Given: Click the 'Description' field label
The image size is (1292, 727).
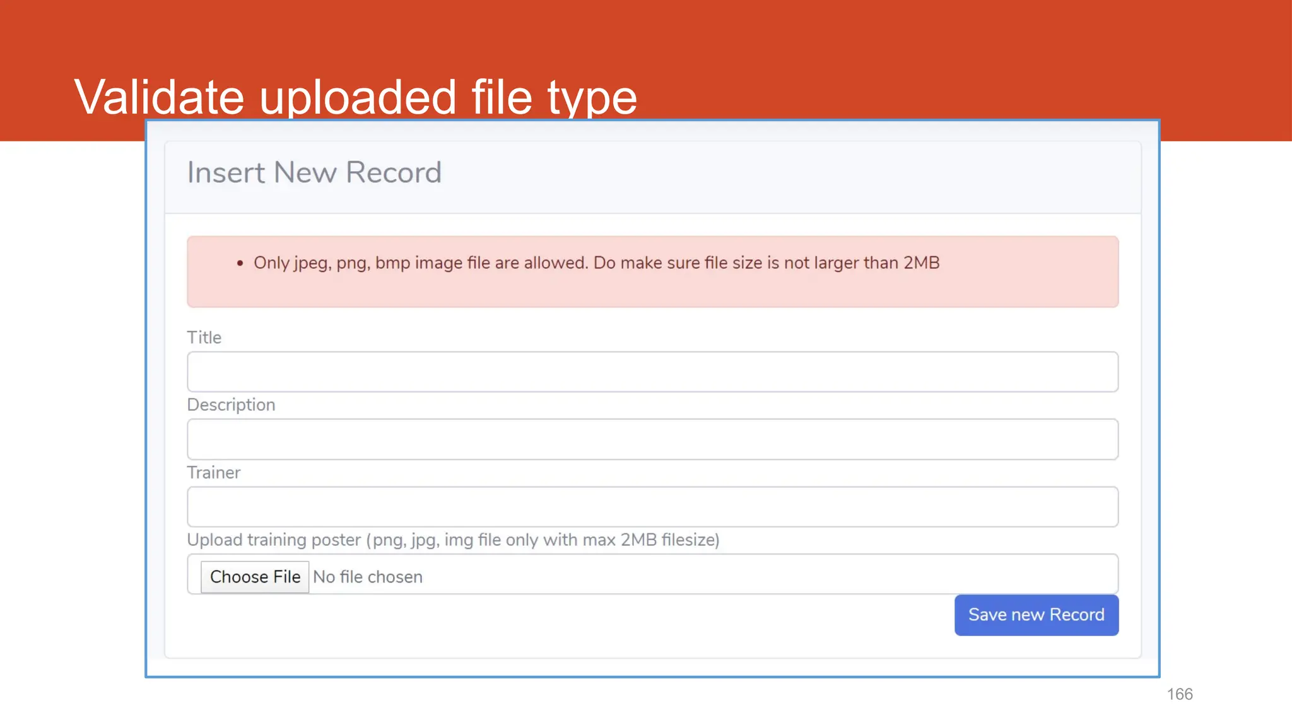Looking at the screenshot, I should pos(231,405).
